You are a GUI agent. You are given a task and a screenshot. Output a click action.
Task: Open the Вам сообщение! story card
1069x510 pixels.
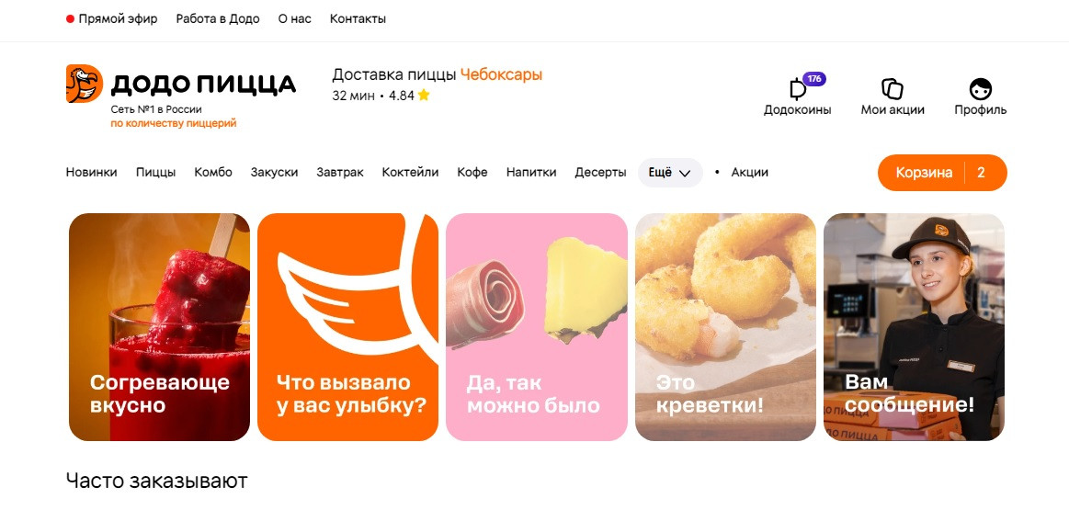point(914,327)
